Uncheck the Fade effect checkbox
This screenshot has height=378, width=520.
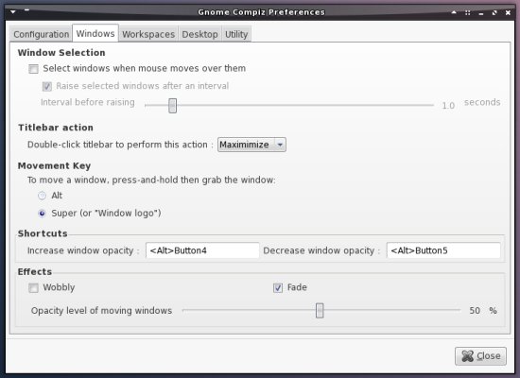[x=278, y=287]
